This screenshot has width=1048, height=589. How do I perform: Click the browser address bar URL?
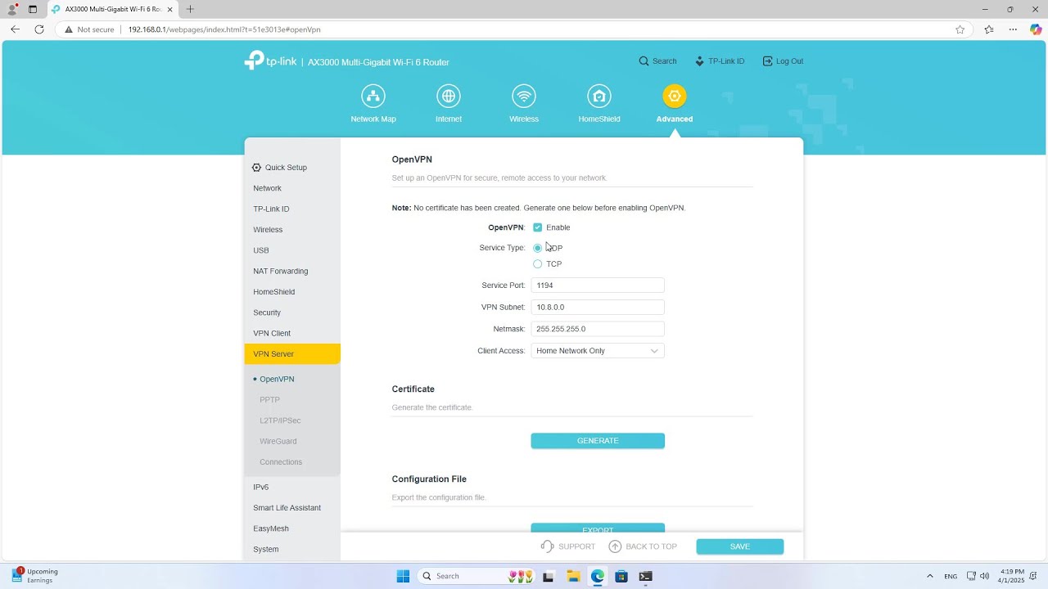pyautogui.click(x=224, y=29)
